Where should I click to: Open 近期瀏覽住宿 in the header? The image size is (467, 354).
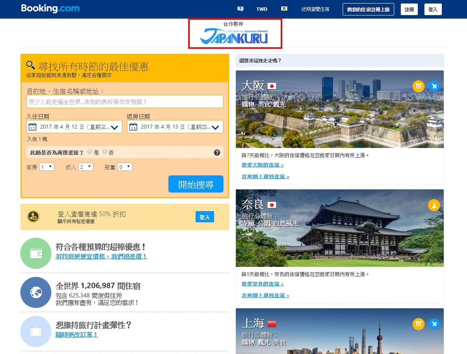coord(315,9)
